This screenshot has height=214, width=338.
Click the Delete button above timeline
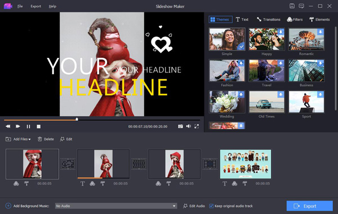(46, 139)
